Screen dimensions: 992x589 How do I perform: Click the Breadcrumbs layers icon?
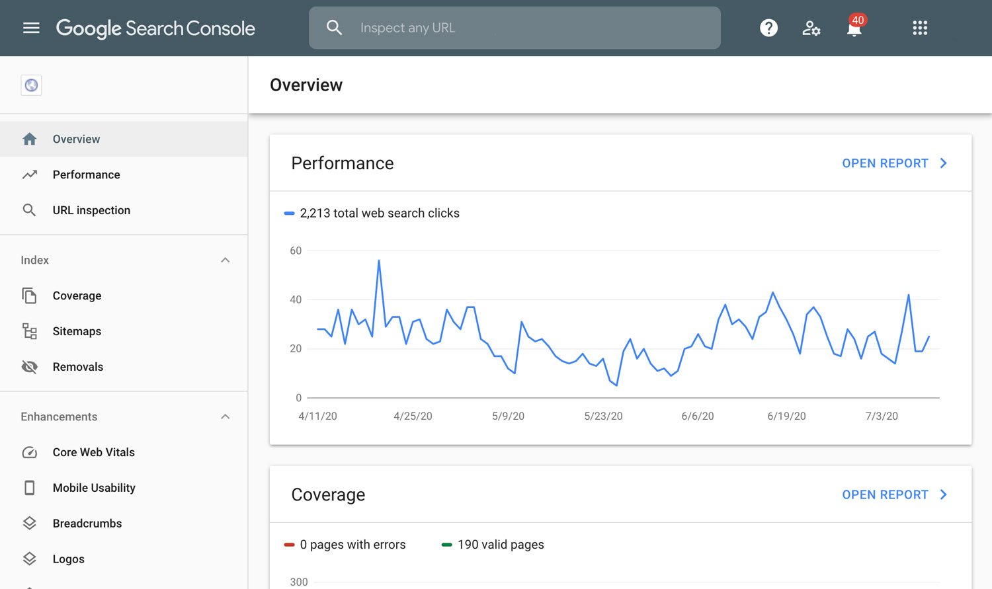(x=30, y=523)
